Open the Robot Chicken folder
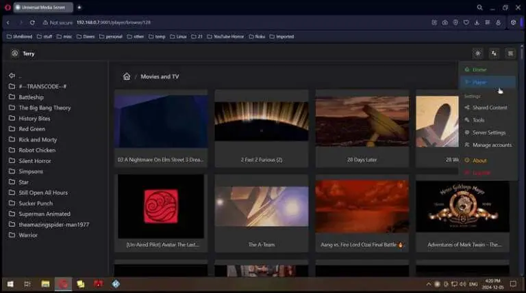Image resolution: width=526 pixels, height=293 pixels. click(37, 150)
